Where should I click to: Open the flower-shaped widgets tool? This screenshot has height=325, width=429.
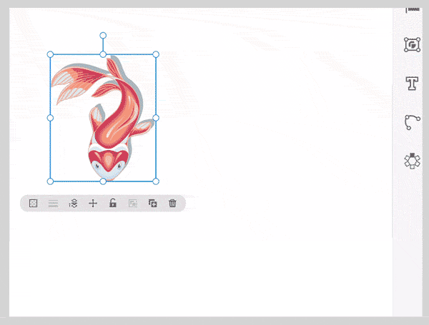[412, 161]
